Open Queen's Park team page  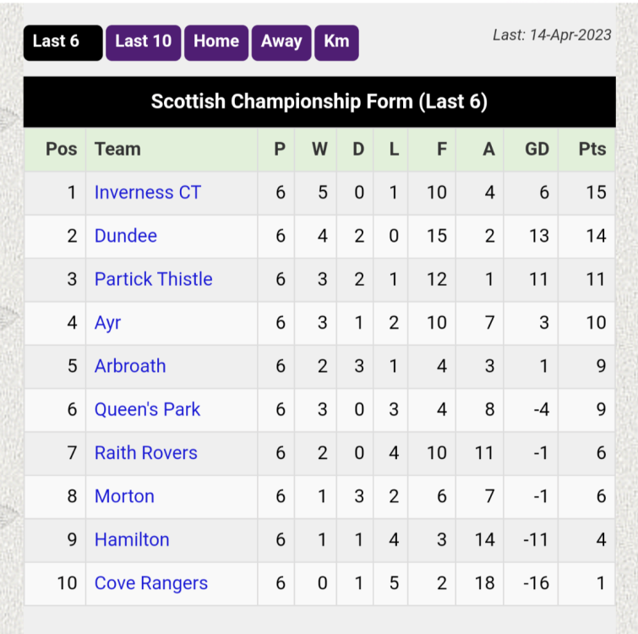coord(147,409)
